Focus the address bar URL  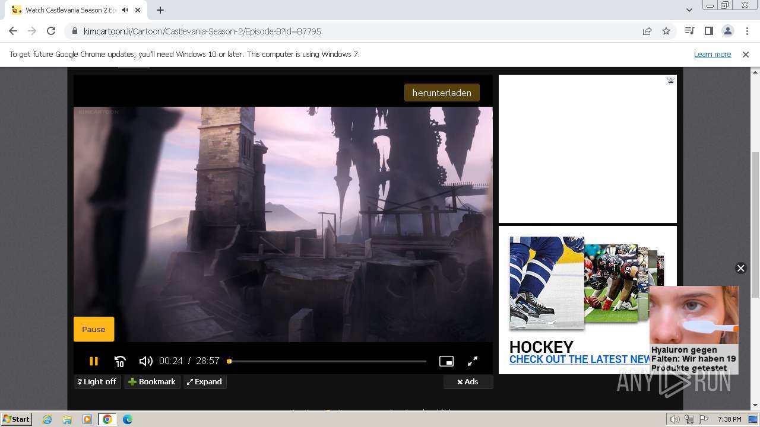point(202,31)
